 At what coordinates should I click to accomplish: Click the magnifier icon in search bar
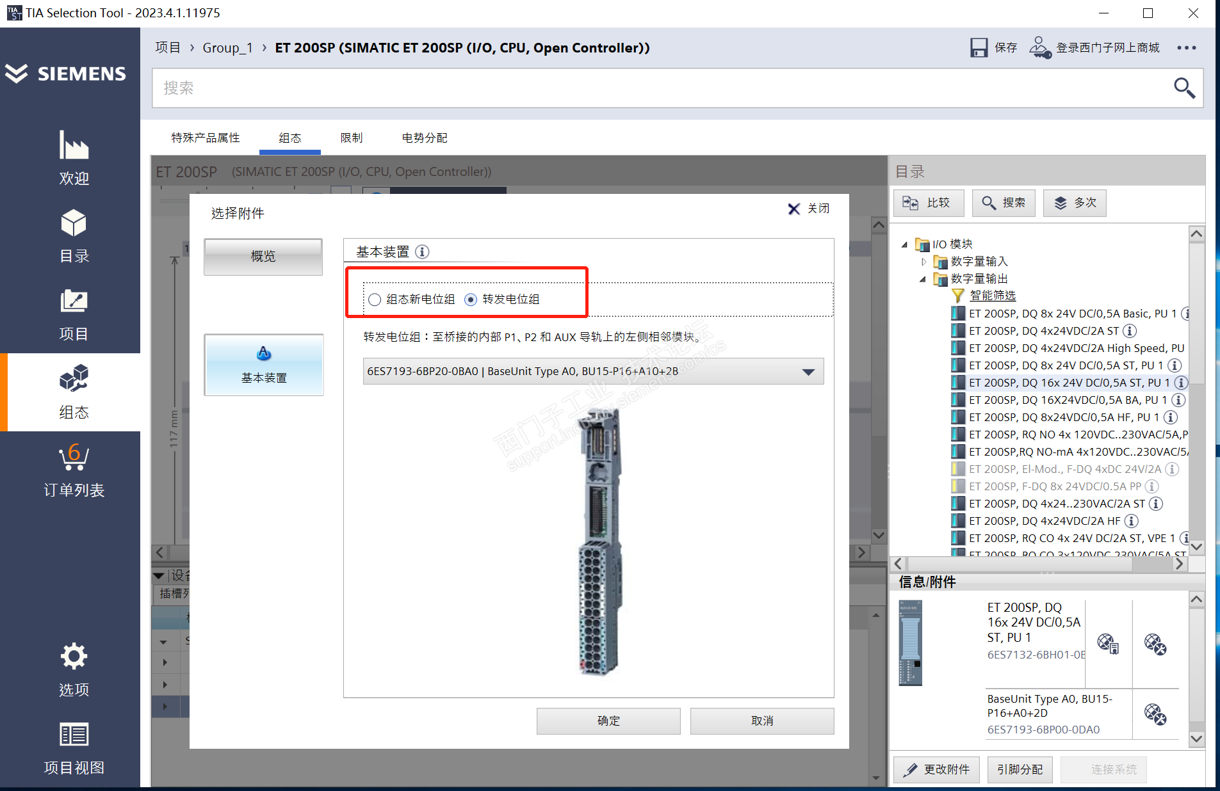(x=1184, y=88)
